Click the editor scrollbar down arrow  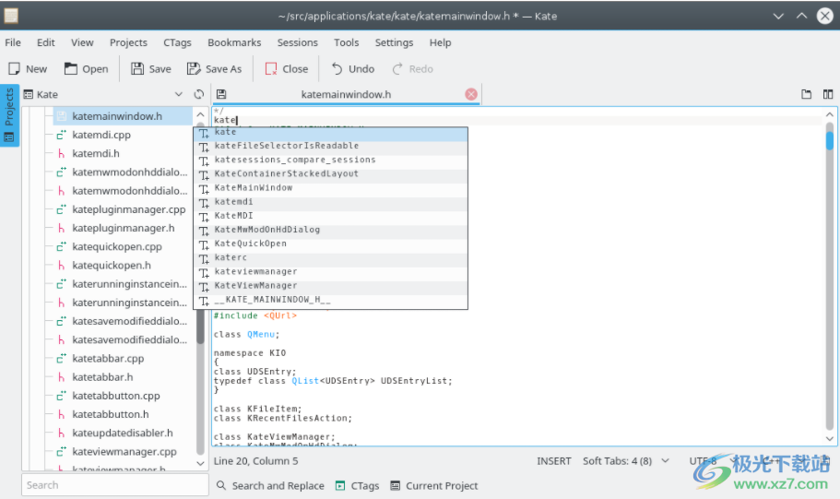[829, 438]
